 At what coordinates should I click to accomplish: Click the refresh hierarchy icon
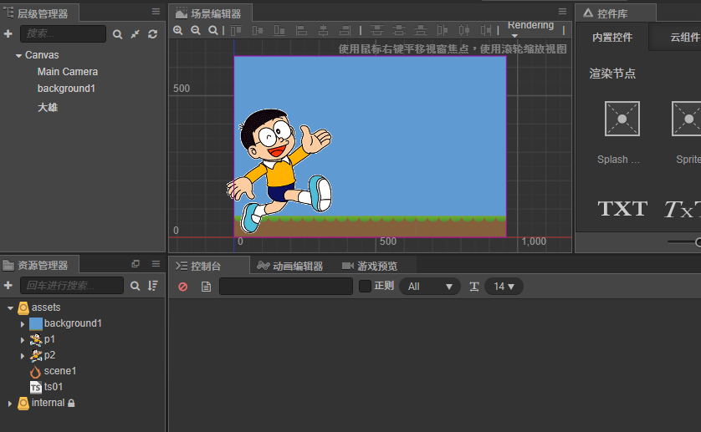153,34
